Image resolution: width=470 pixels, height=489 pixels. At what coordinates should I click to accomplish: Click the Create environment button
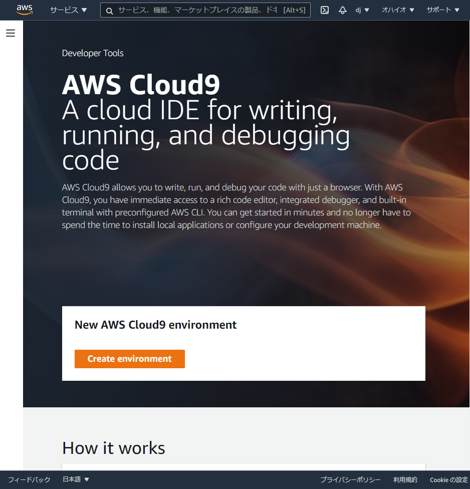129,359
